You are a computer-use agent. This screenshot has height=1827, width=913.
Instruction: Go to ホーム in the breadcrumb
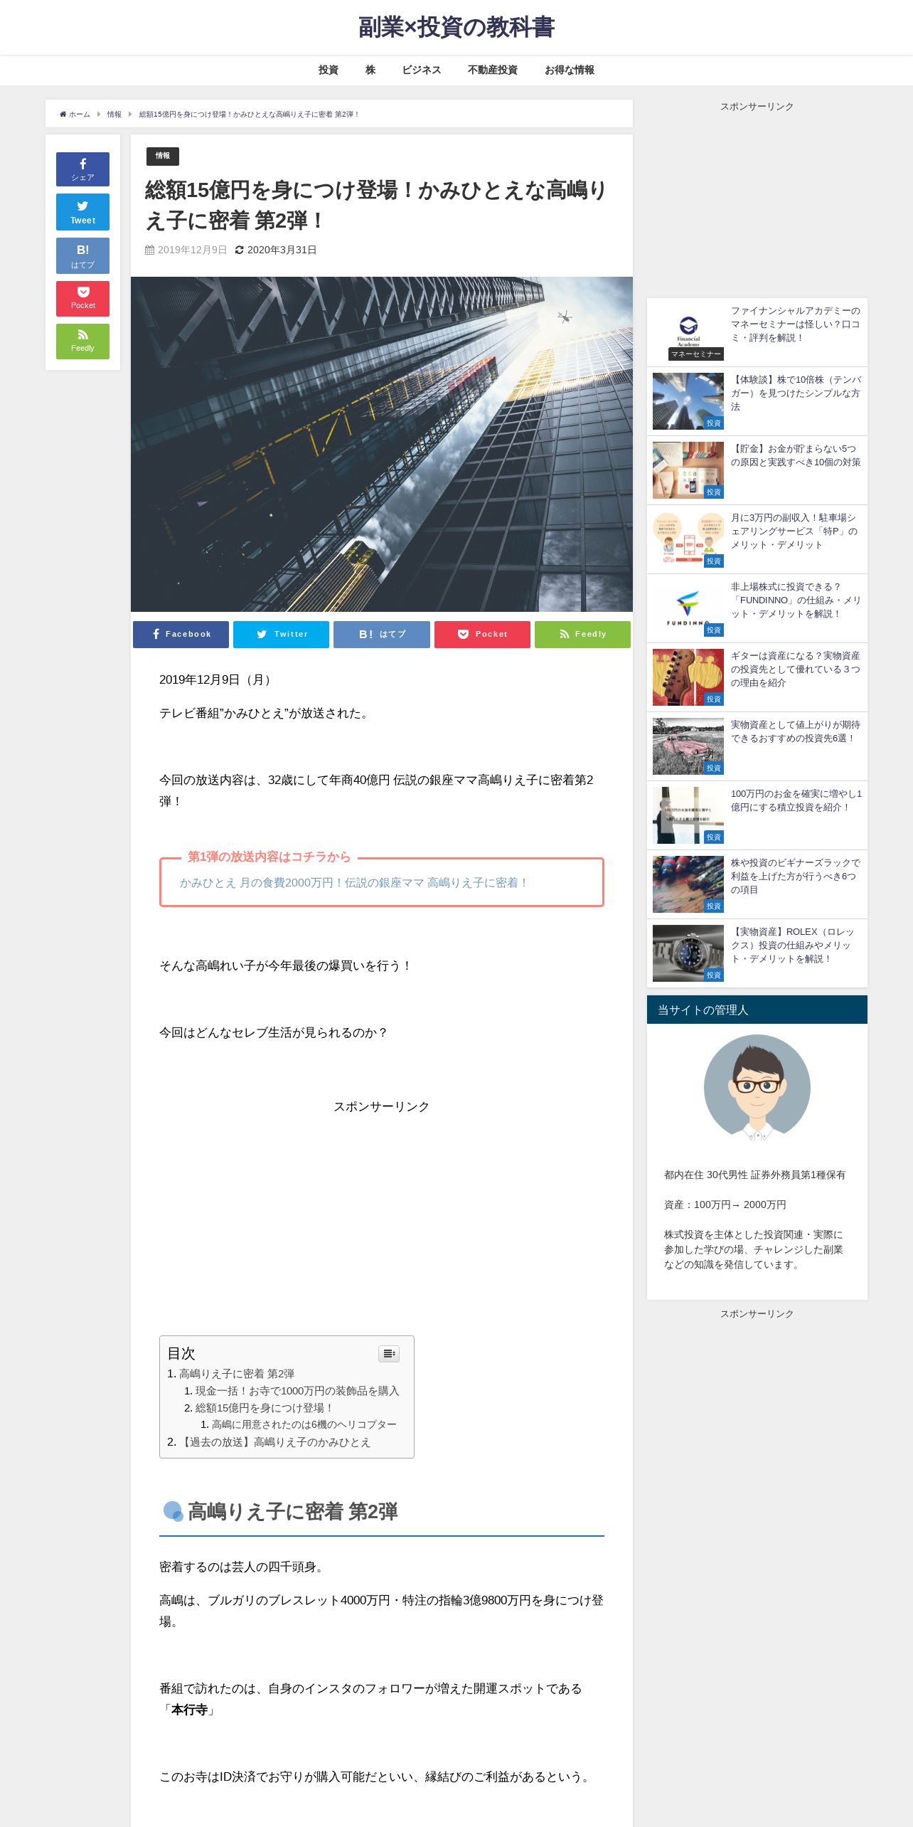click(75, 115)
